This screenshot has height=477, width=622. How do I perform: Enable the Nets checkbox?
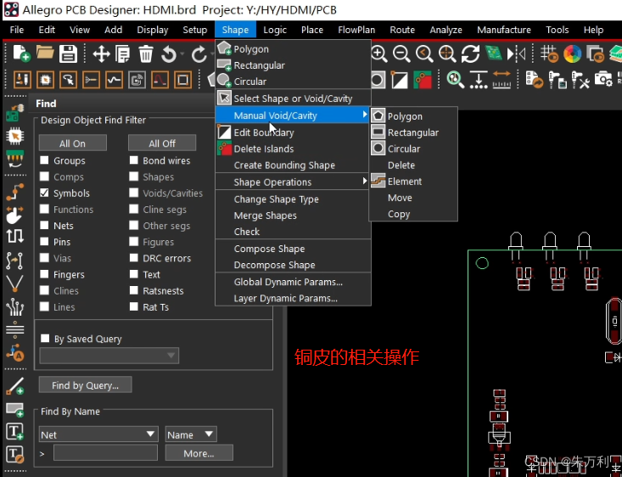[x=45, y=226]
